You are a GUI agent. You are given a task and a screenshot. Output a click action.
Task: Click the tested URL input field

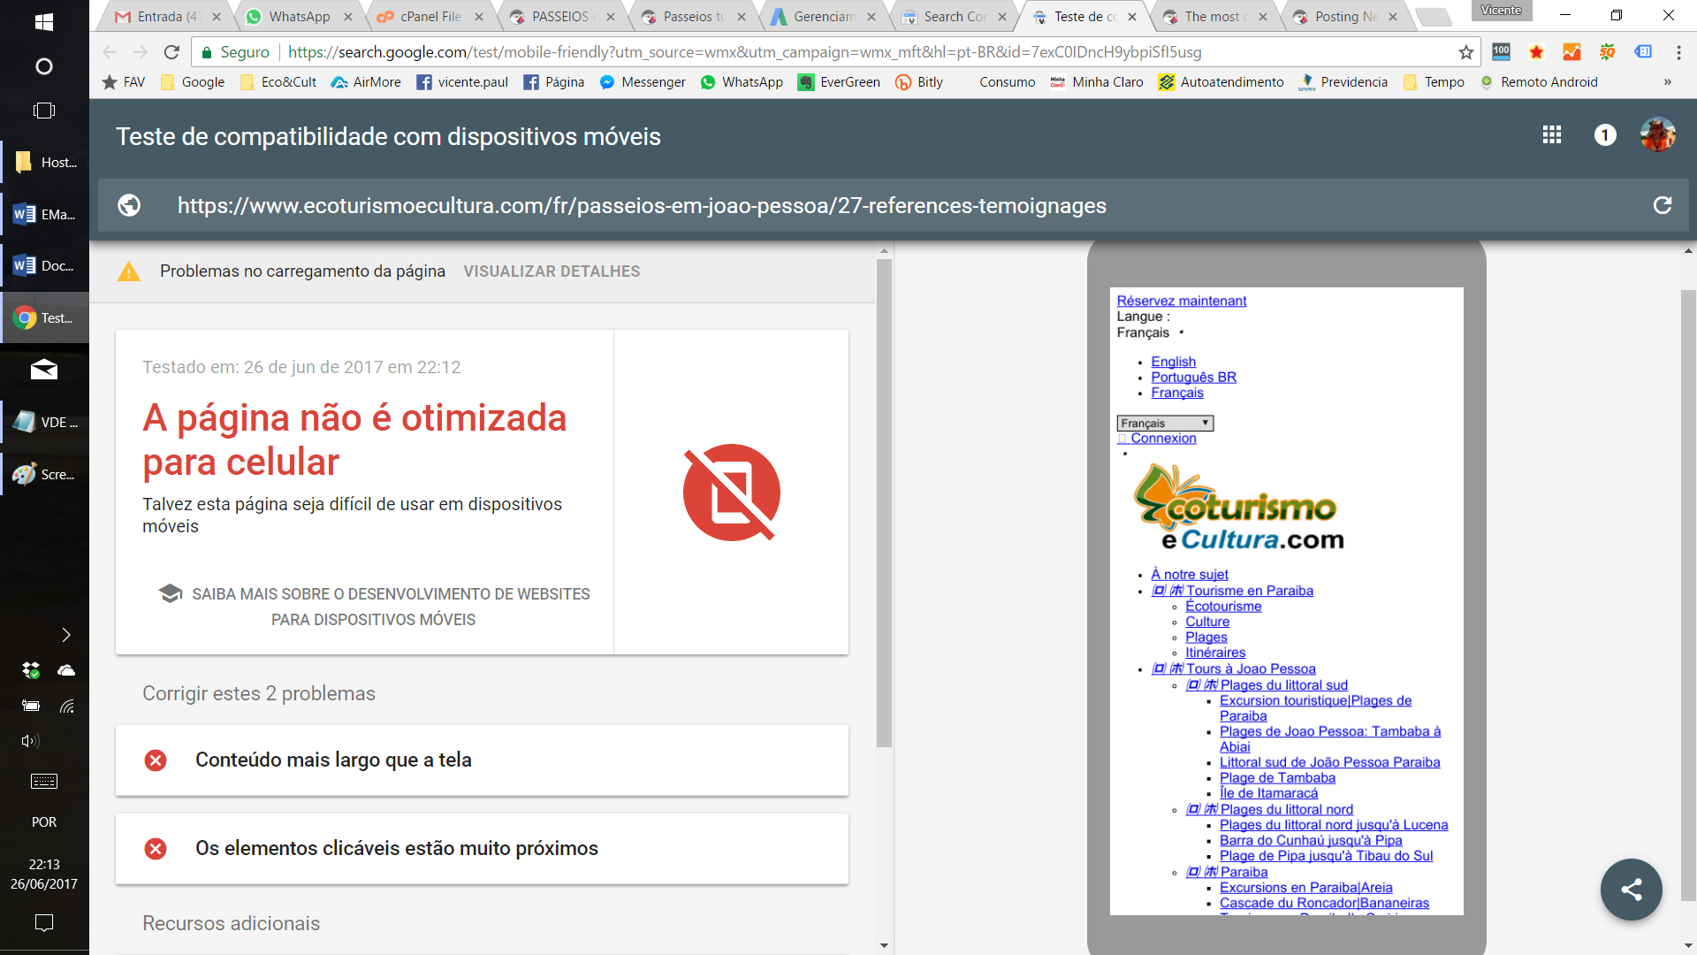tap(642, 206)
